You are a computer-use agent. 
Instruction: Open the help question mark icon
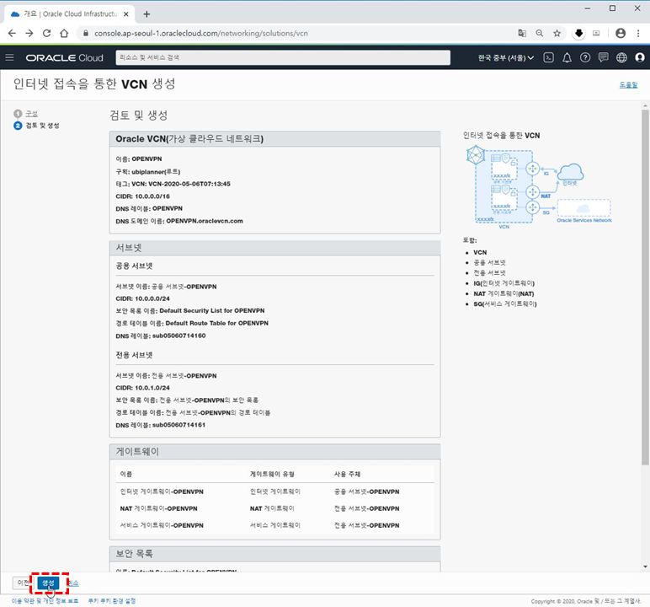pyautogui.click(x=585, y=57)
